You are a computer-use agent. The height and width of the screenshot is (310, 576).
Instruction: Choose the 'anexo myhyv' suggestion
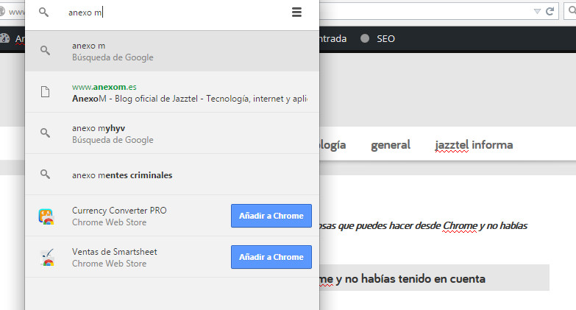click(x=172, y=133)
